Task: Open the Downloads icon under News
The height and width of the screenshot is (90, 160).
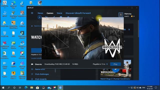Action: (39, 17)
